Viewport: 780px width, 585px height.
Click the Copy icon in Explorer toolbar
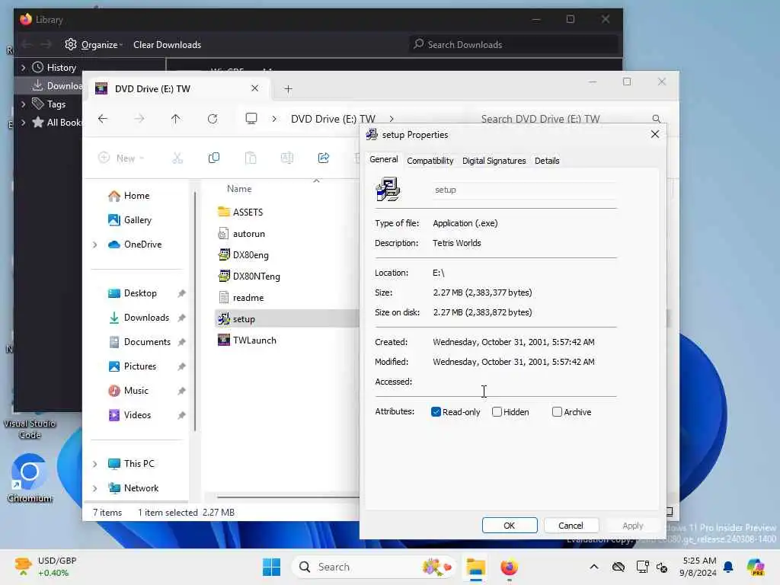214,158
